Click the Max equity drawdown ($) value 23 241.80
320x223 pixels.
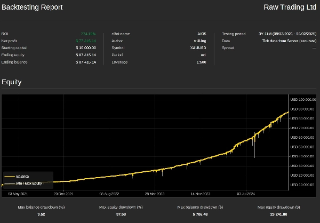[279, 214]
